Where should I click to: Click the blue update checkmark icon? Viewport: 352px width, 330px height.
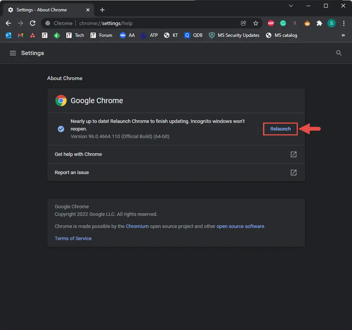point(61,129)
